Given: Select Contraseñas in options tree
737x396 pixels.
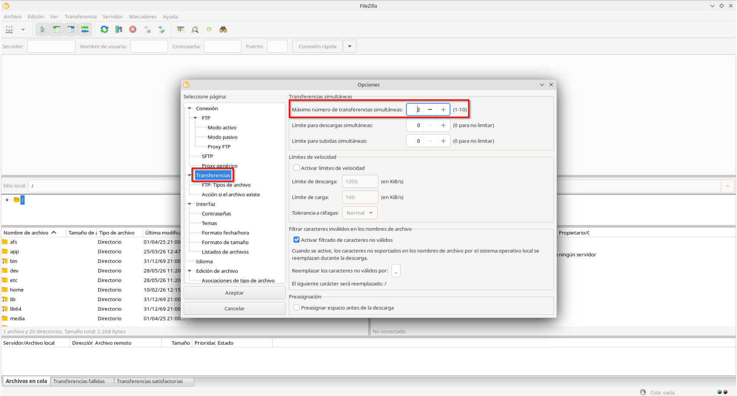Looking at the screenshot, I should 217,214.
